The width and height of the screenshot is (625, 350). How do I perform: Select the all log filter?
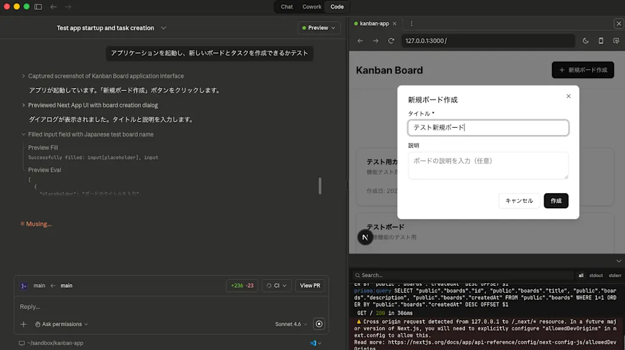coord(581,275)
